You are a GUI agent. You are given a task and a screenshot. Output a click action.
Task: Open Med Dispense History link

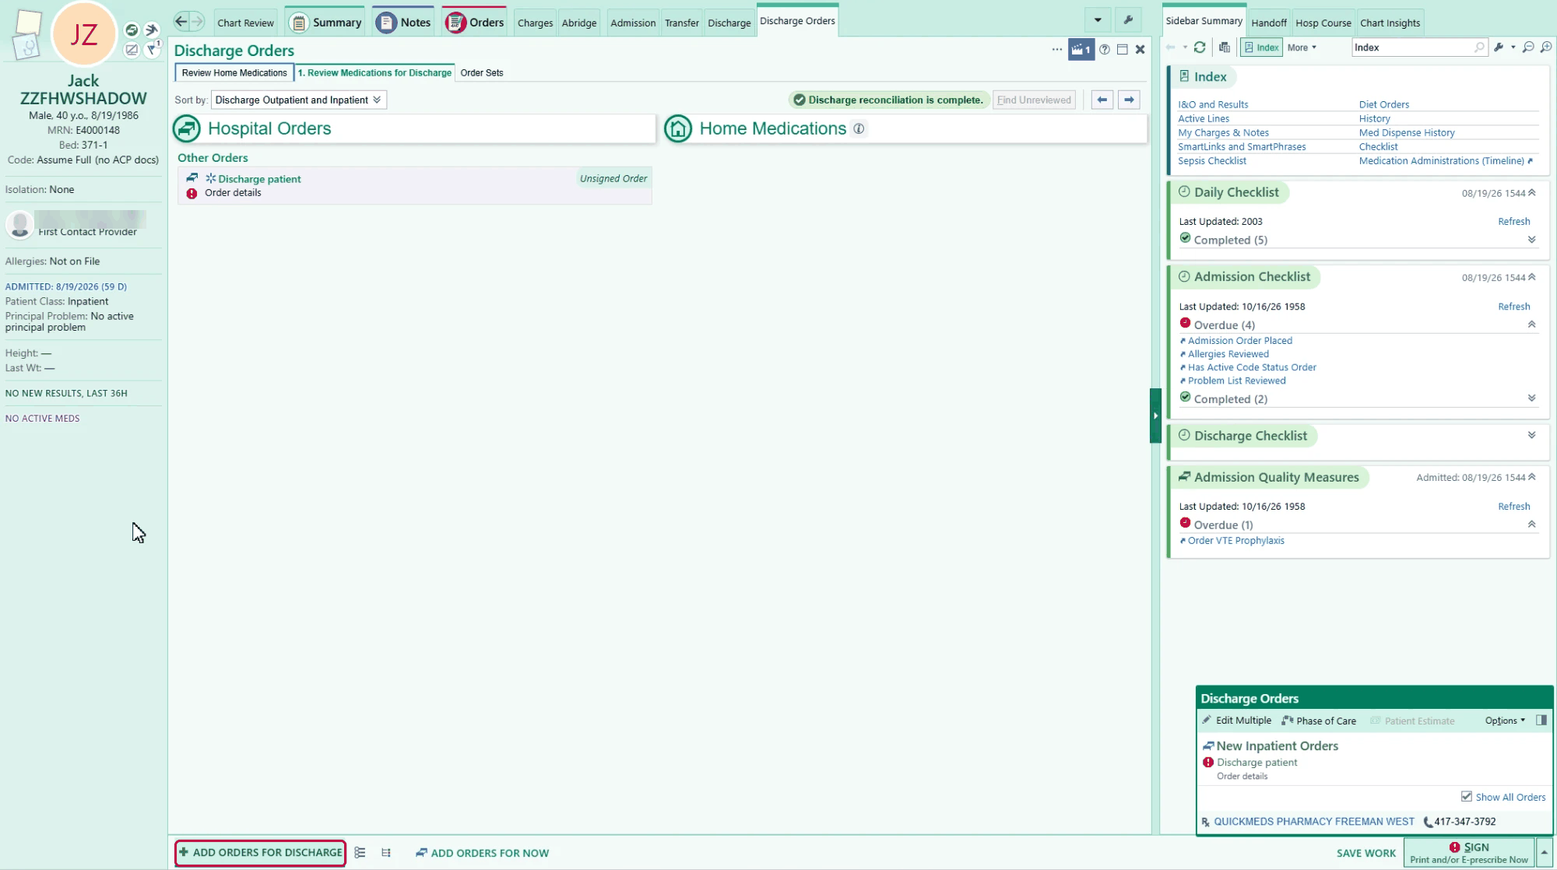pos(1406,133)
